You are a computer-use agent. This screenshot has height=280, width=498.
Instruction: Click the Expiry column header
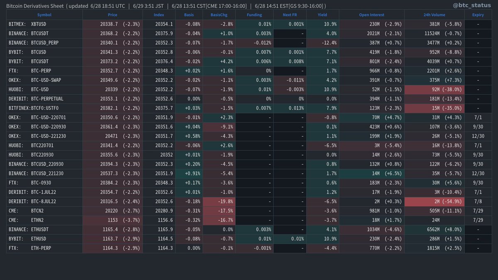pos(478,15)
